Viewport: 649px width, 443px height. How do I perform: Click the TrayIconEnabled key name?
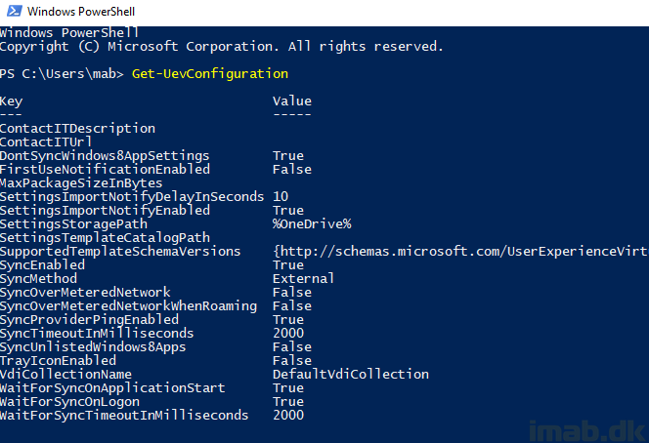click(58, 360)
